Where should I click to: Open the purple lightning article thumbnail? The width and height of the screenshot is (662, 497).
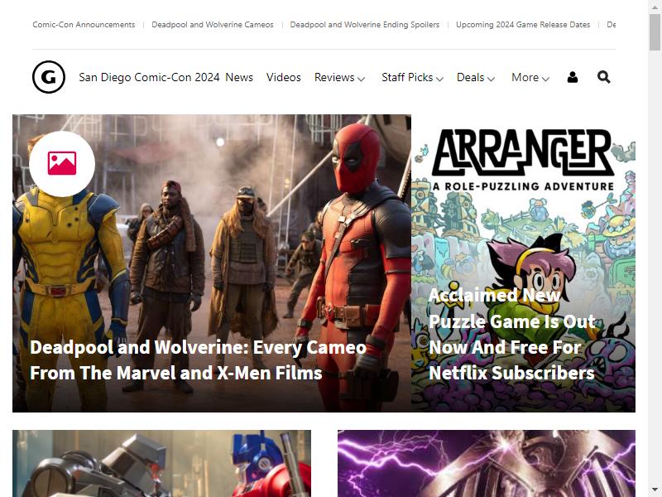[x=487, y=463]
